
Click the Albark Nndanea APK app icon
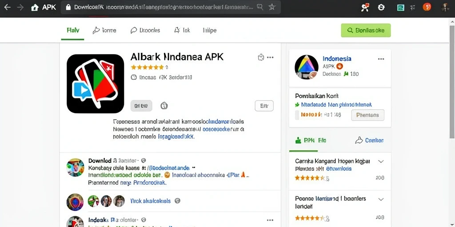95,84
